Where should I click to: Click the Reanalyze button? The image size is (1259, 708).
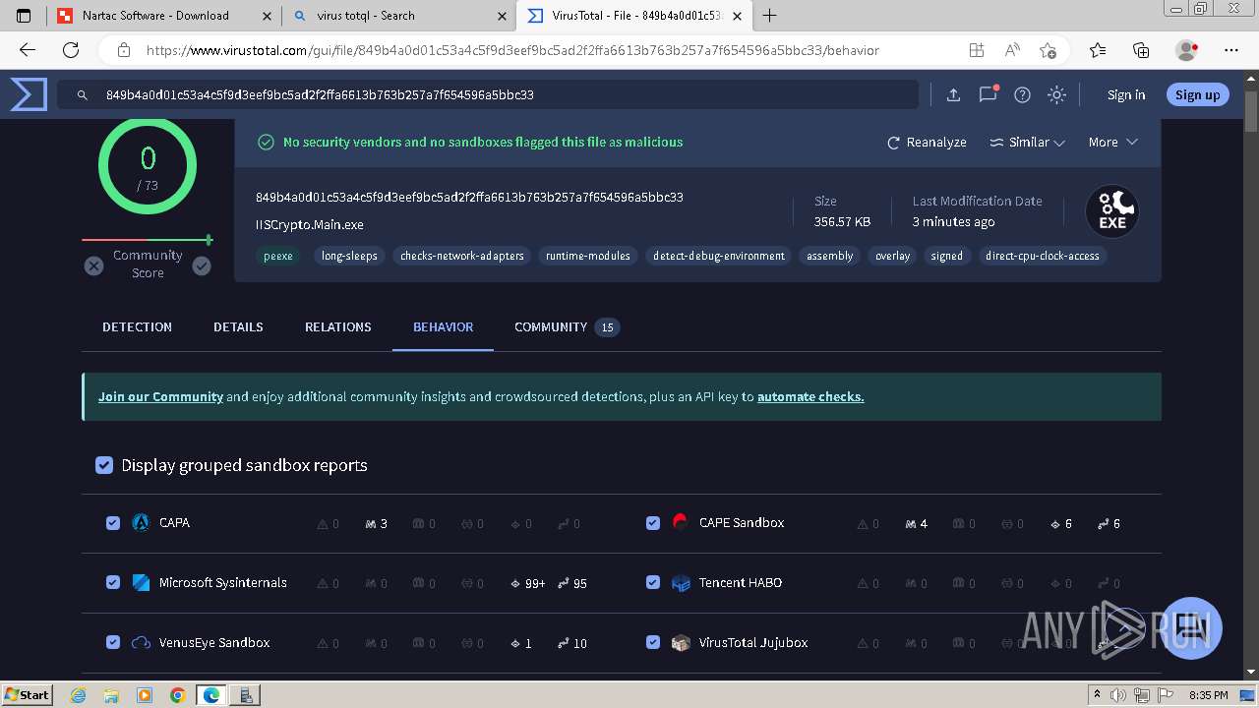click(x=927, y=143)
